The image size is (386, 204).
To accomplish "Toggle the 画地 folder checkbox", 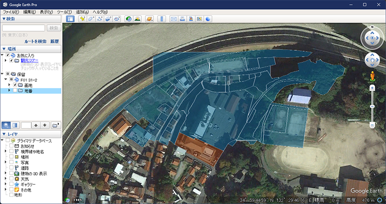I will 15,85.
